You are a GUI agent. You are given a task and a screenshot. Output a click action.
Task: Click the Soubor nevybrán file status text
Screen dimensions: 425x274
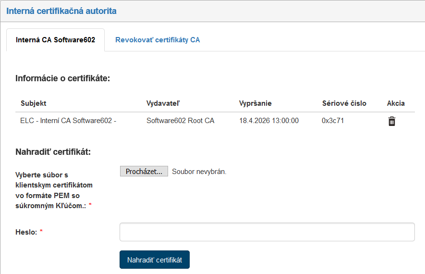(199, 172)
